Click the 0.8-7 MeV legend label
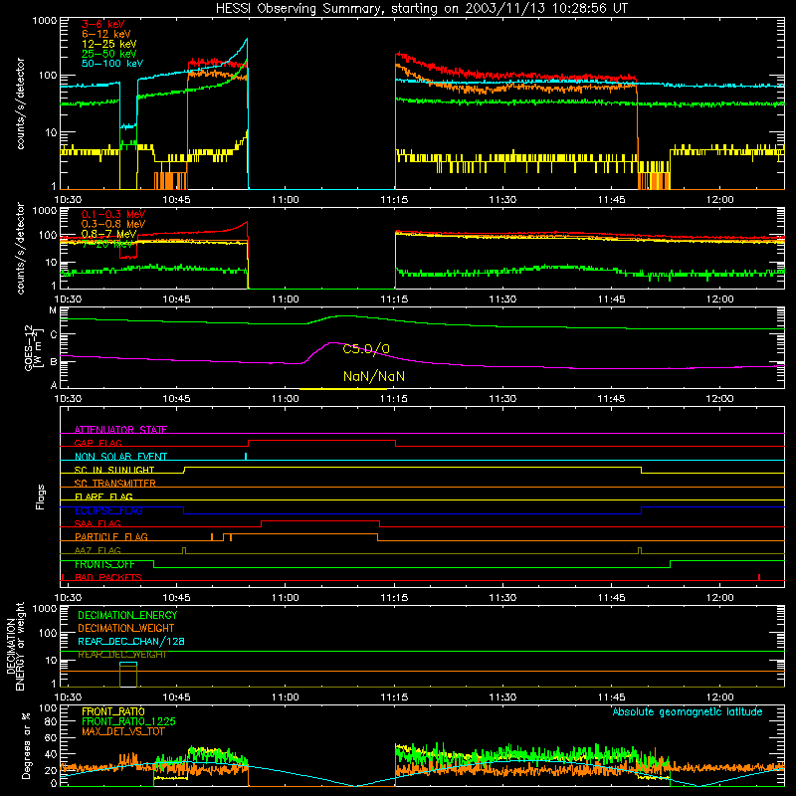The width and height of the screenshot is (796, 796). (109, 234)
